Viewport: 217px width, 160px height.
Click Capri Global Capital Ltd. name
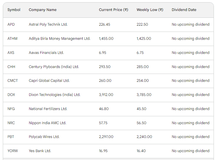pyautogui.click(x=49, y=81)
